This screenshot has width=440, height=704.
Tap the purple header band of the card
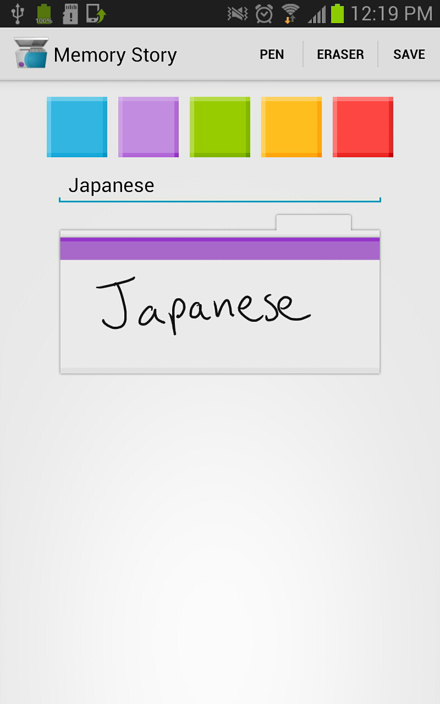coord(220,249)
